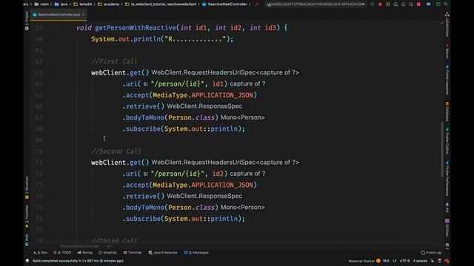The width and height of the screenshot is (474, 266).
Task: Close the ReactiveRestController.java tab
Action: pyautogui.click(x=83, y=15)
